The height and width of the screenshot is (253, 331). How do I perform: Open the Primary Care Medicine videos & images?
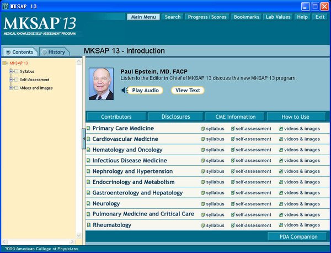pos(300,129)
